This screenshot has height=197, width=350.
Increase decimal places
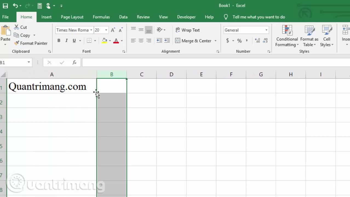[257, 41]
